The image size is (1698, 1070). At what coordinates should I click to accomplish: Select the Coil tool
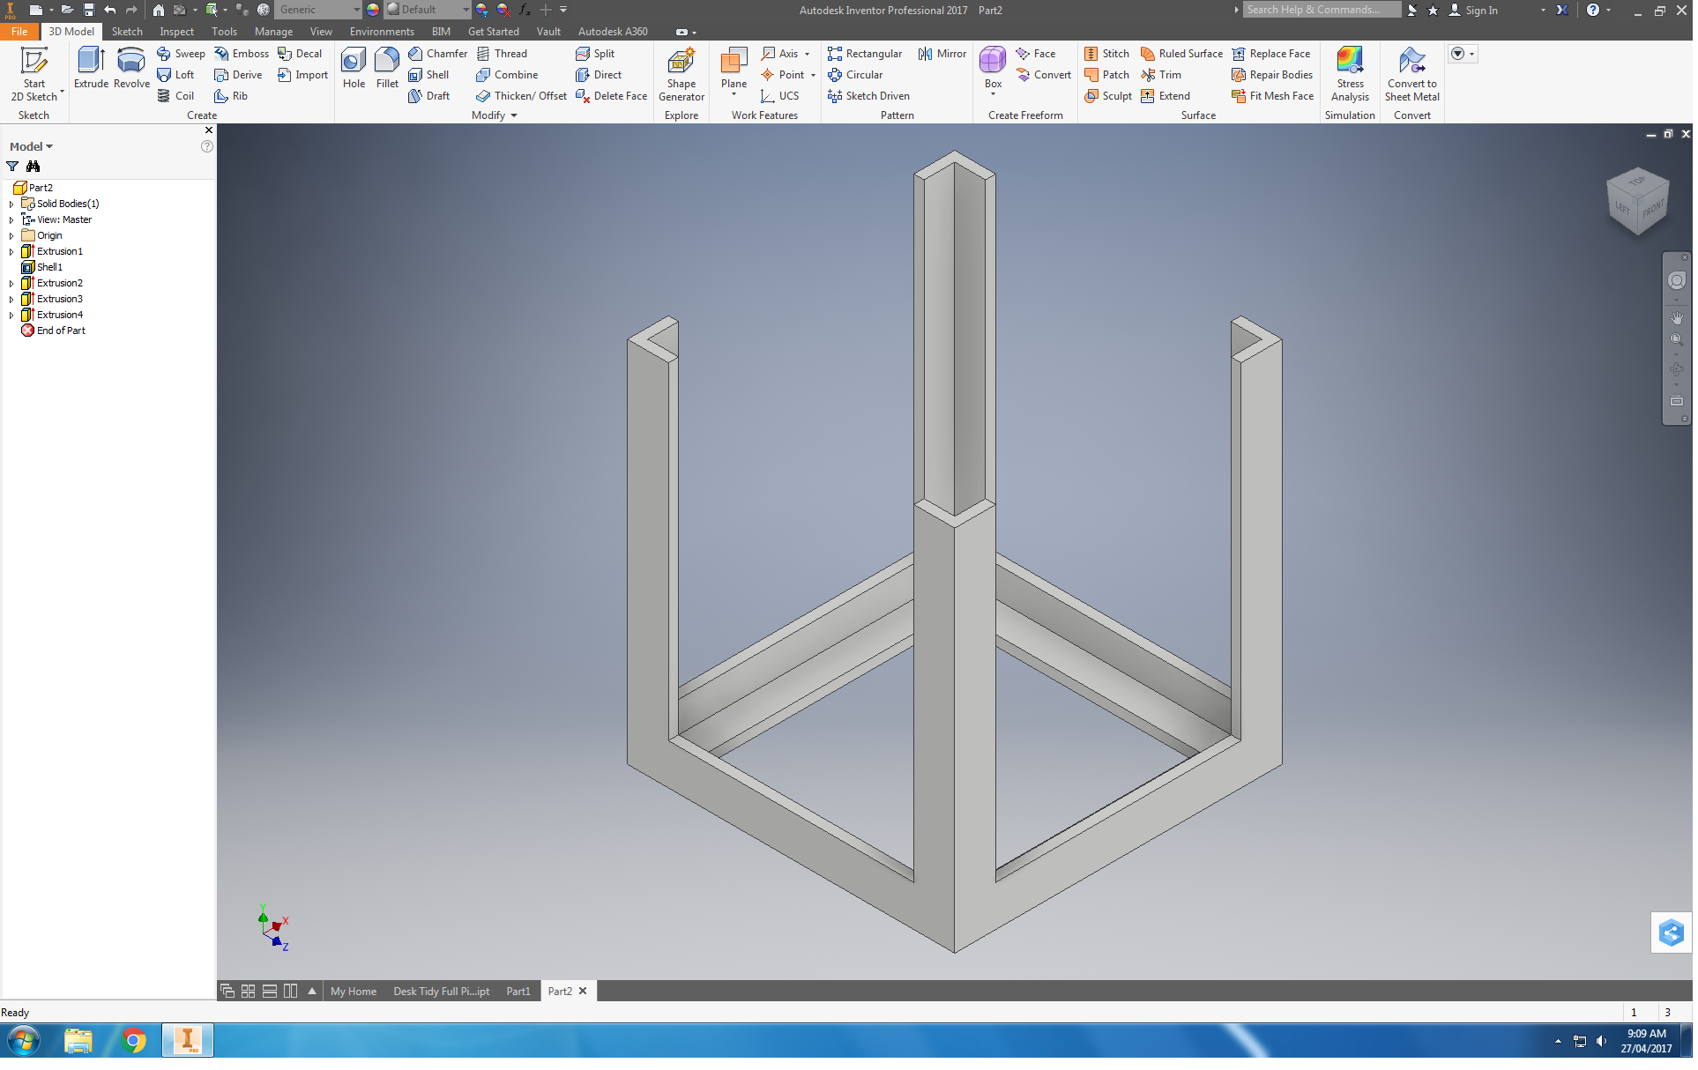(x=176, y=96)
